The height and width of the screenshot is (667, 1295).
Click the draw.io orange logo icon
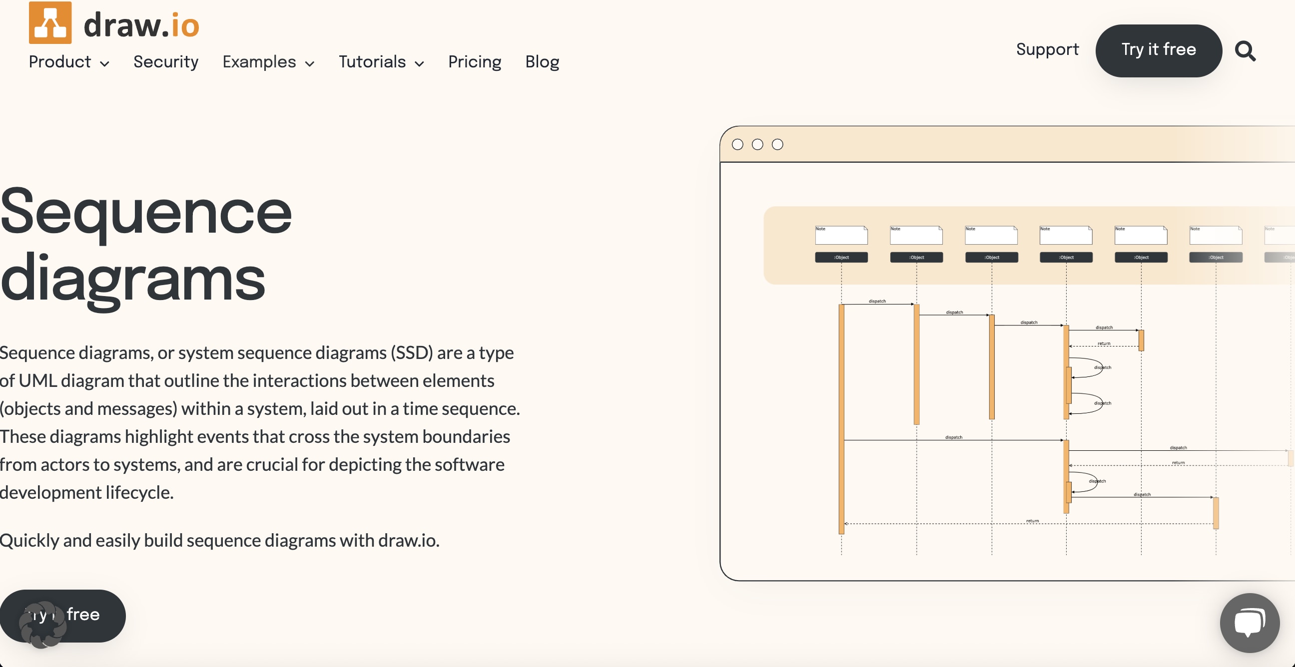point(50,22)
